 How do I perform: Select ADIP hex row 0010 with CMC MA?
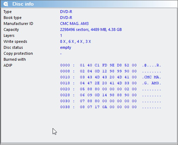point(111,77)
